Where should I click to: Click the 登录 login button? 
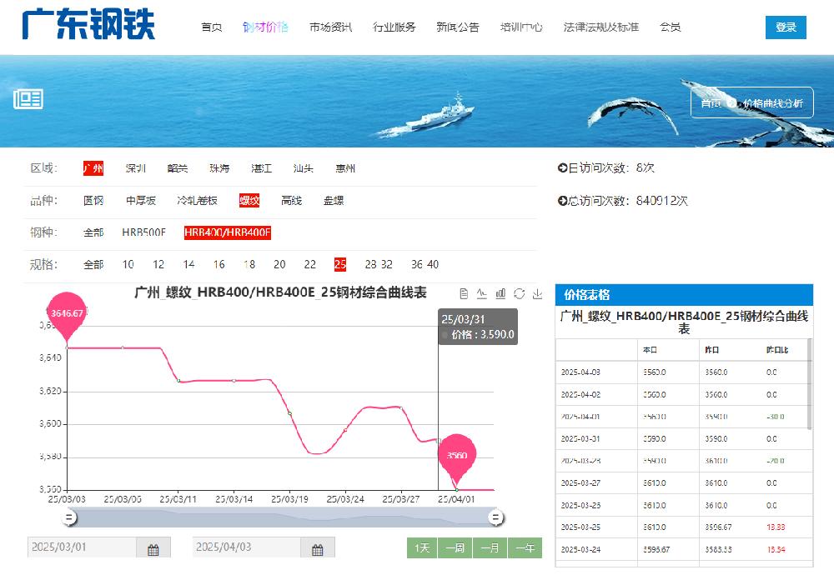[x=786, y=27]
